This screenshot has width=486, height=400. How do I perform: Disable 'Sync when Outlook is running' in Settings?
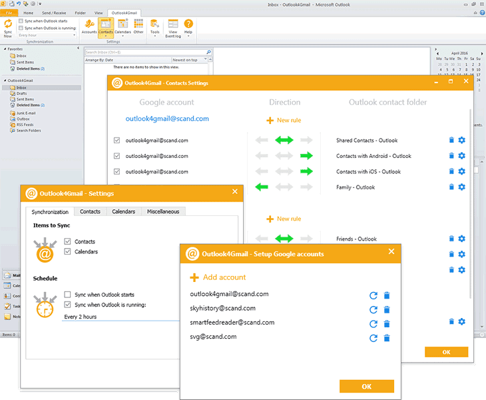click(x=67, y=305)
